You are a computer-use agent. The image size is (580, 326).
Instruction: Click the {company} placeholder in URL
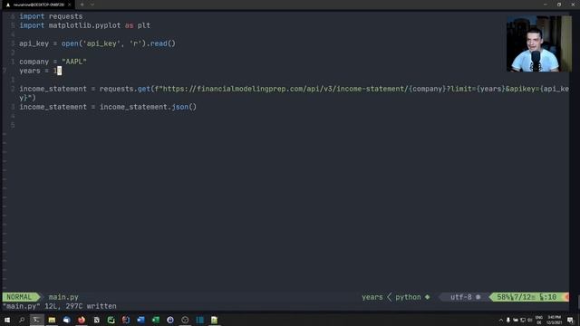pos(427,89)
